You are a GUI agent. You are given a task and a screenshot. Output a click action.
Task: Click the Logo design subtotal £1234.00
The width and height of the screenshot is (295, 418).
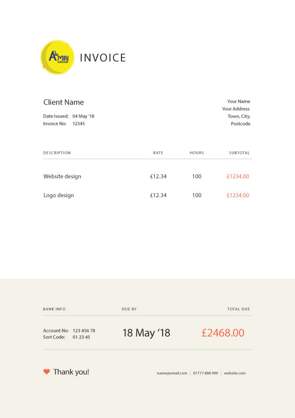pyautogui.click(x=238, y=196)
